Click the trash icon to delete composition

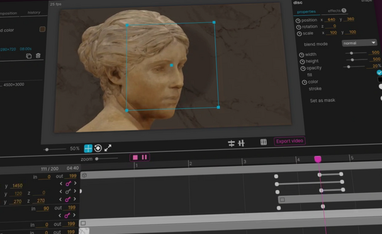pos(38,55)
